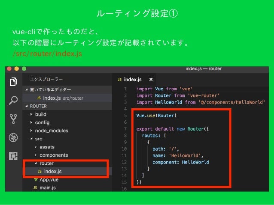Open the Search magnifier in activity bar

tap(13, 100)
